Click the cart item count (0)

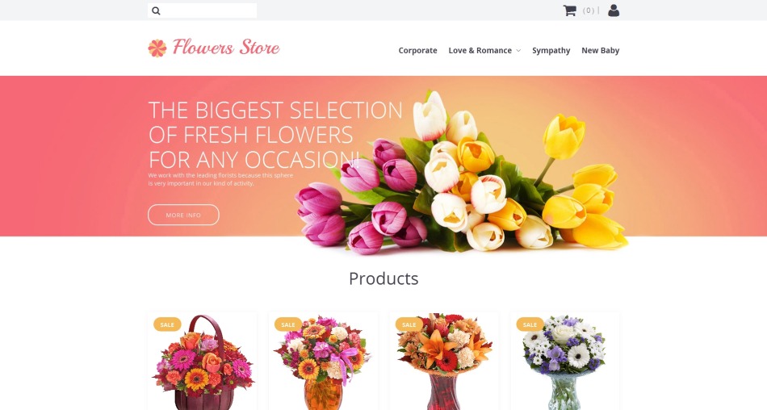pyautogui.click(x=589, y=10)
